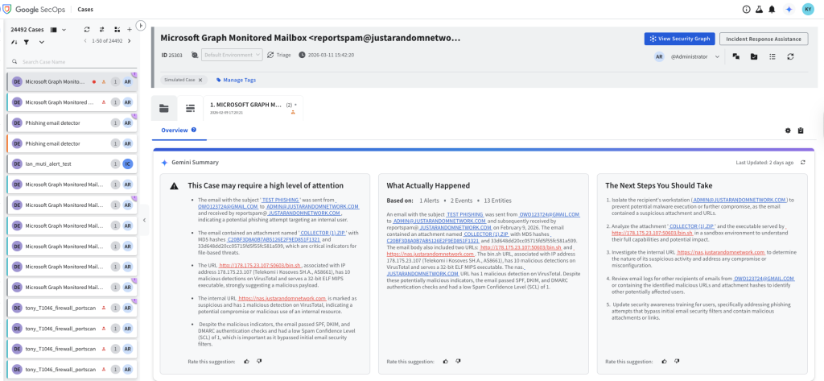Click the Triage stage icon

[x=270, y=55]
